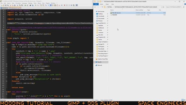Open the address bar history dropdown
Image resolution: width=186 pixels, height=105 pixels.
(162, 7)
